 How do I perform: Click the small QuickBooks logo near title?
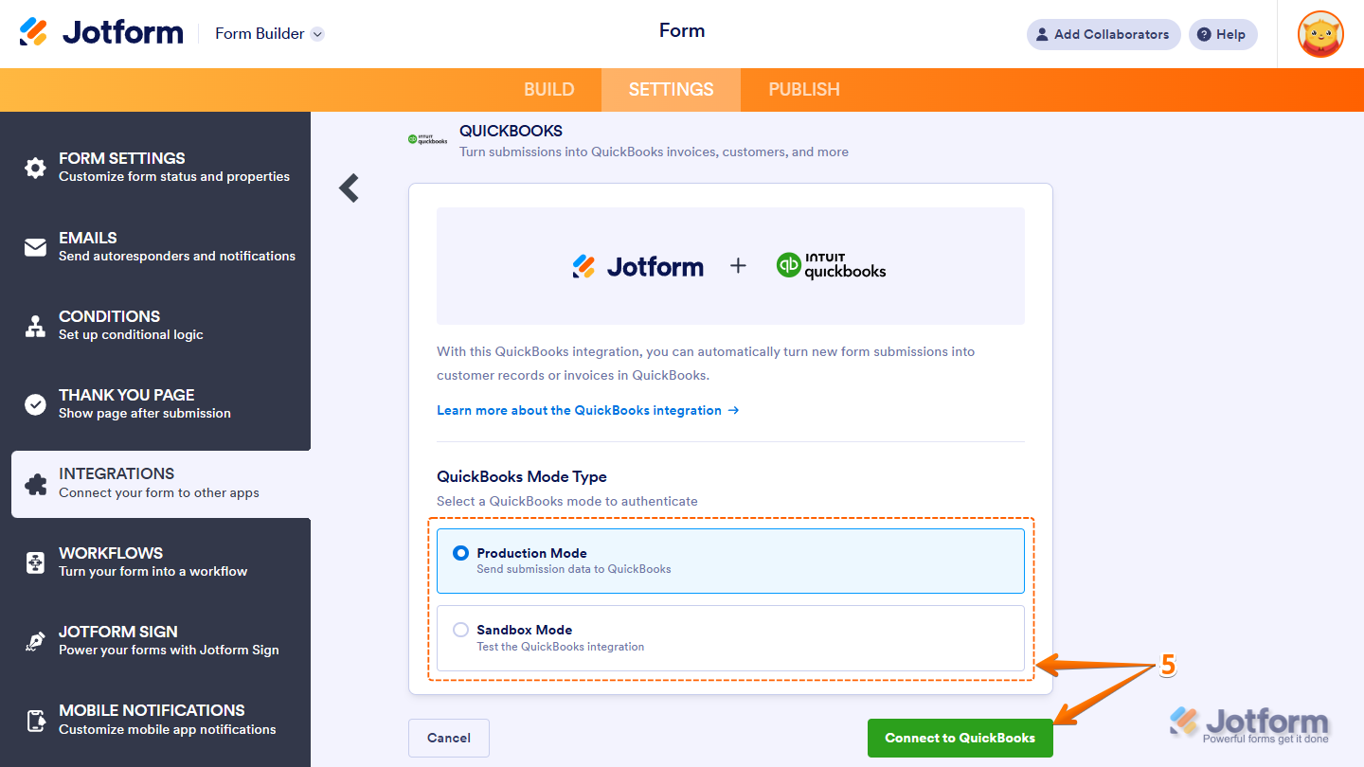tap(428, 139)
